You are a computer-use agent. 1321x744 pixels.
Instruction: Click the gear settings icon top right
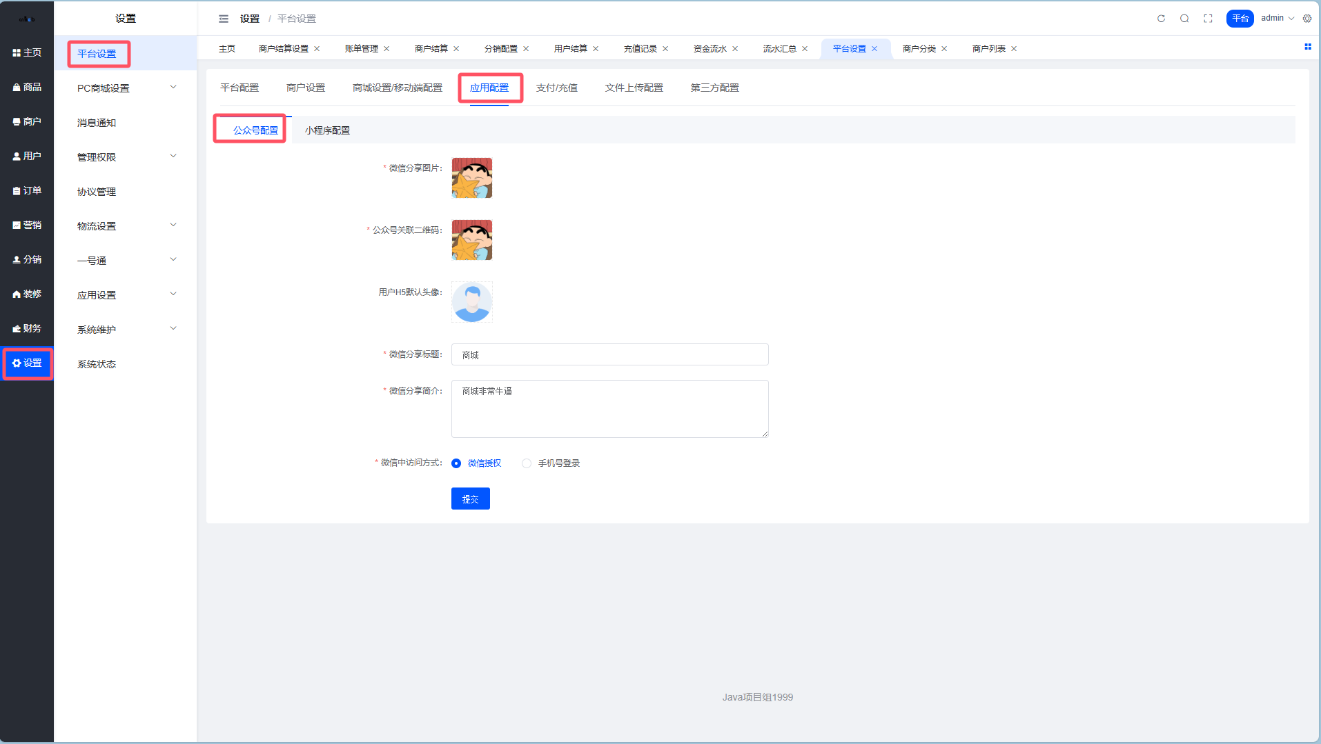(1307, 19)
